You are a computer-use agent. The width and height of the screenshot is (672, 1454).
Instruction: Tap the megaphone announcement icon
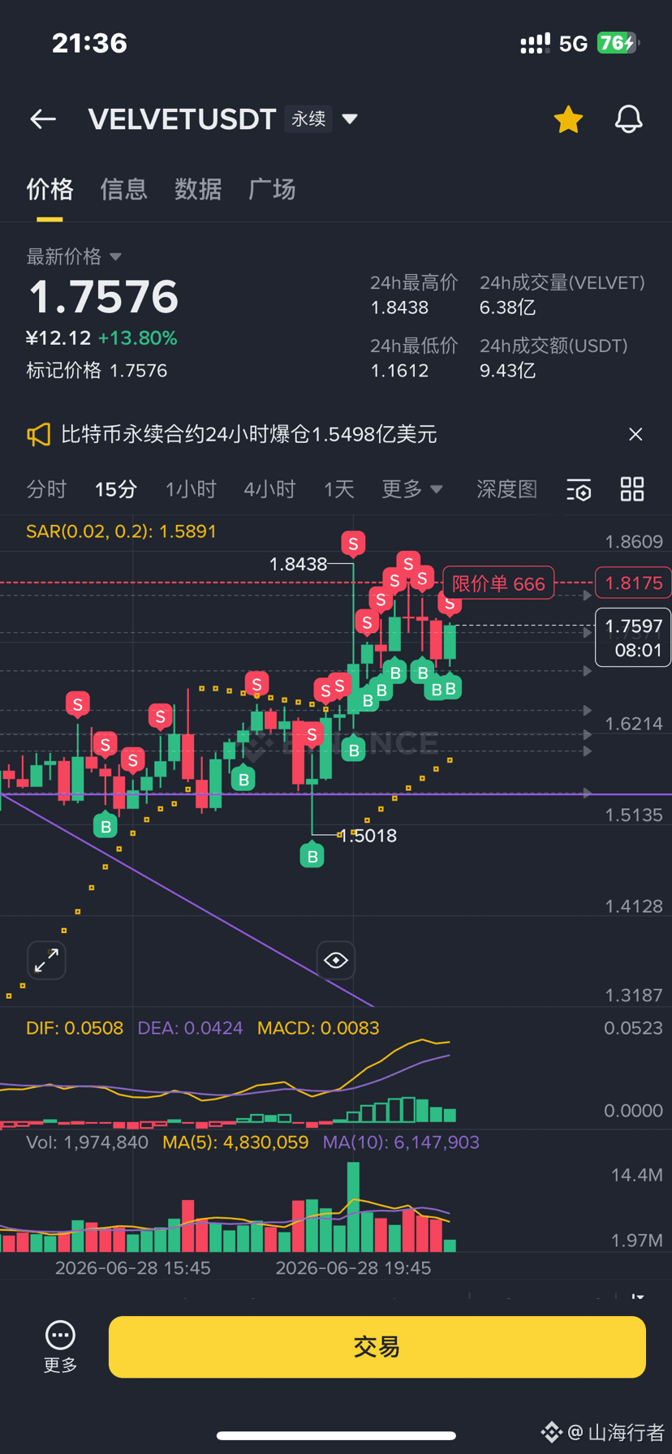tap(38, 434)
